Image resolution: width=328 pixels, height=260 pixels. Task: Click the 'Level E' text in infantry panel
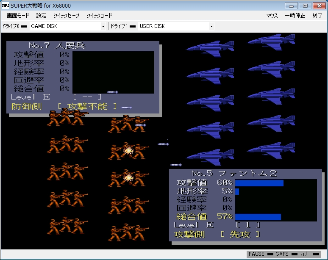[x=31, y=97]
